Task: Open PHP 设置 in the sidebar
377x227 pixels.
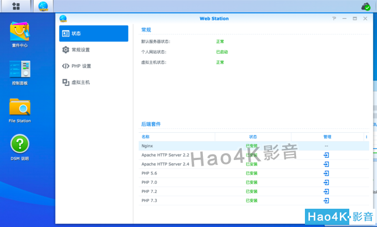Action: [x=94, y=66]
